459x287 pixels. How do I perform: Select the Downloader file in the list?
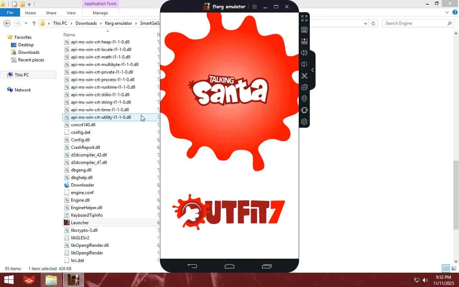tap(82, 185)
